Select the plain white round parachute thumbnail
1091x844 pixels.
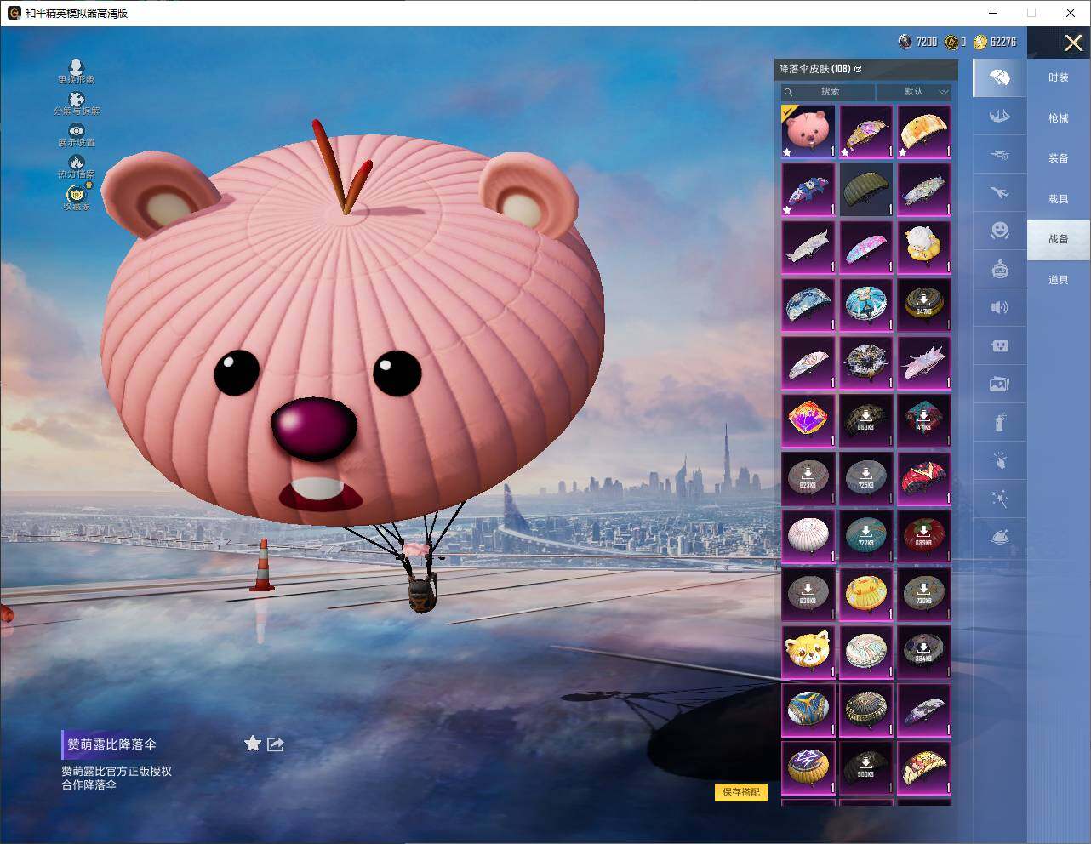808,537
